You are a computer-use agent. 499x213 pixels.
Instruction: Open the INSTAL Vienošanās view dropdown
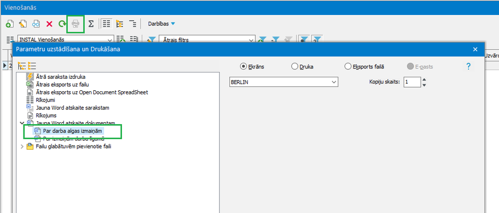[110, 40]
